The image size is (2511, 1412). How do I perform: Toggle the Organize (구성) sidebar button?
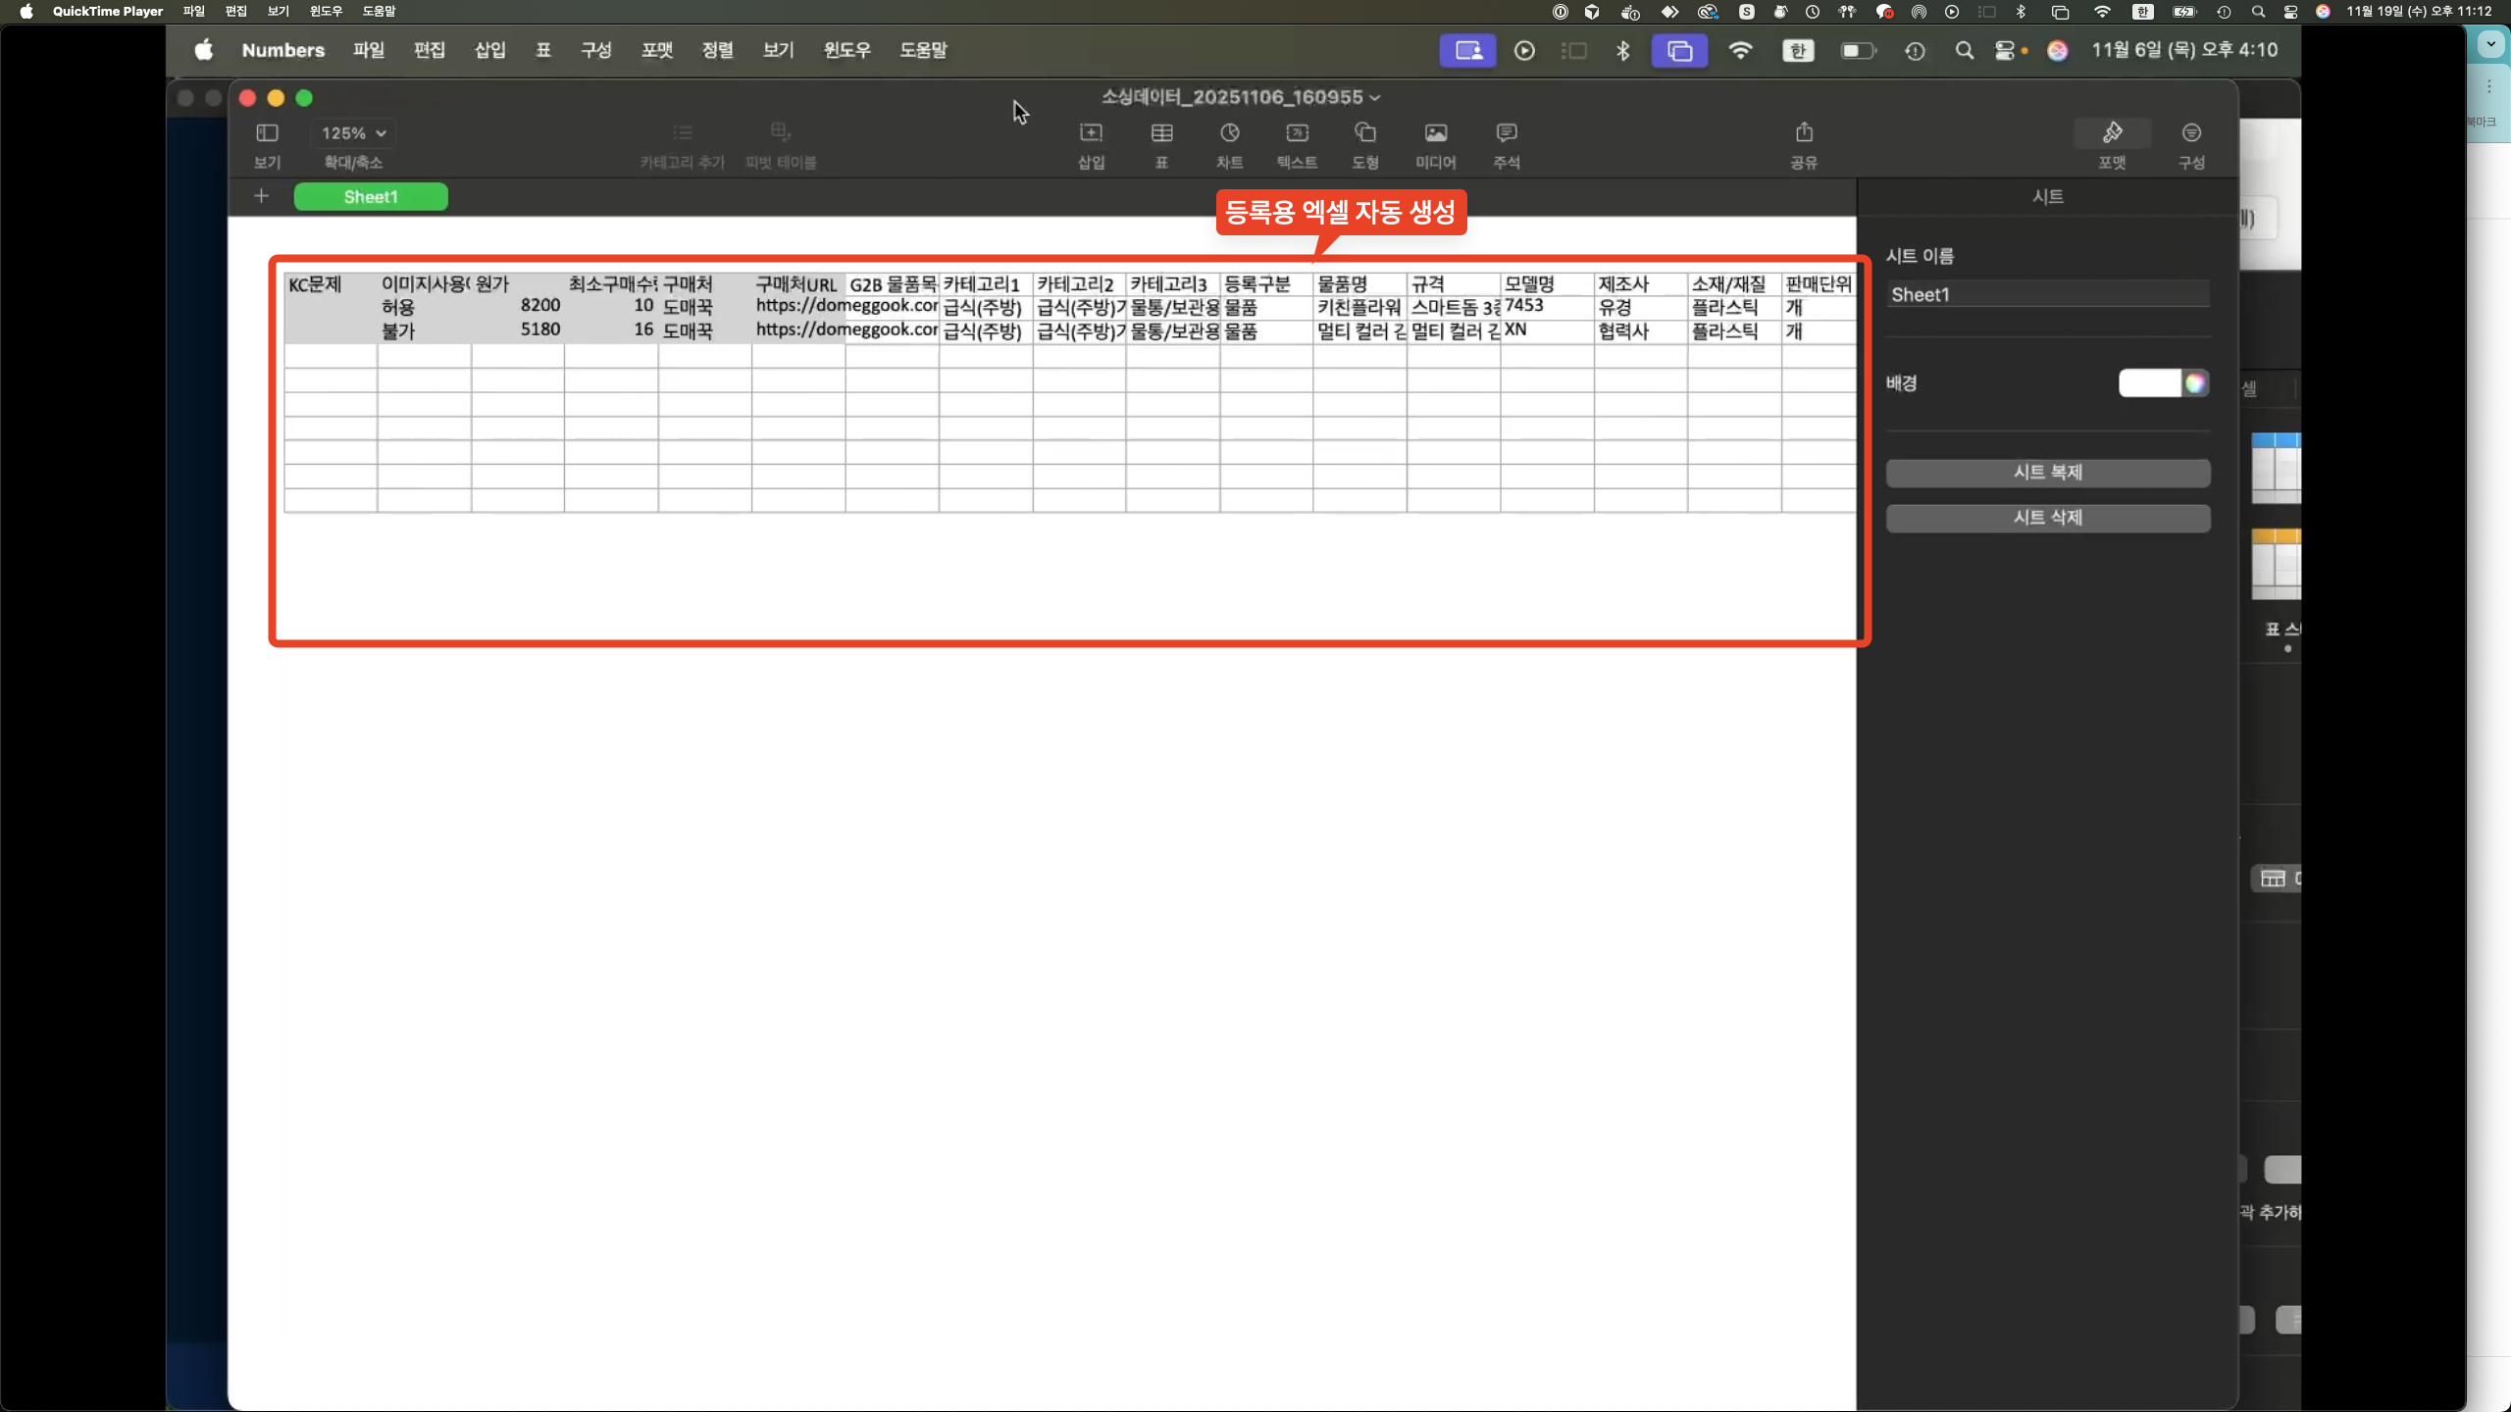(2190, 133)
